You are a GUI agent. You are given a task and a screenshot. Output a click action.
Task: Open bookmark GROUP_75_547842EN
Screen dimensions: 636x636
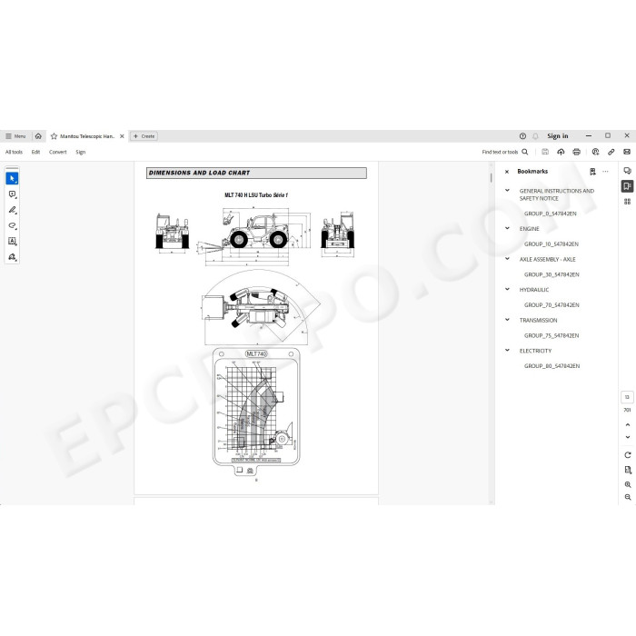(x=552, y=335)
